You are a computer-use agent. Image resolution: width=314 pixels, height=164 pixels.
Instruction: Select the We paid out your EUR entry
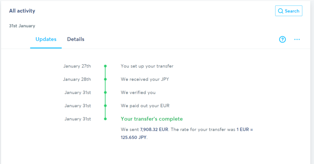145,106
